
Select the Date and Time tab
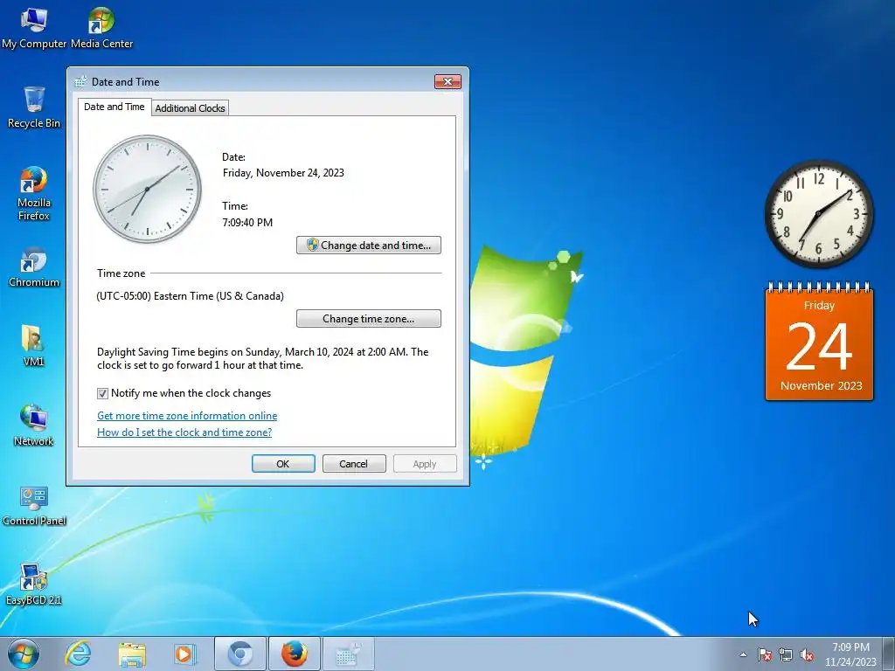114,107
